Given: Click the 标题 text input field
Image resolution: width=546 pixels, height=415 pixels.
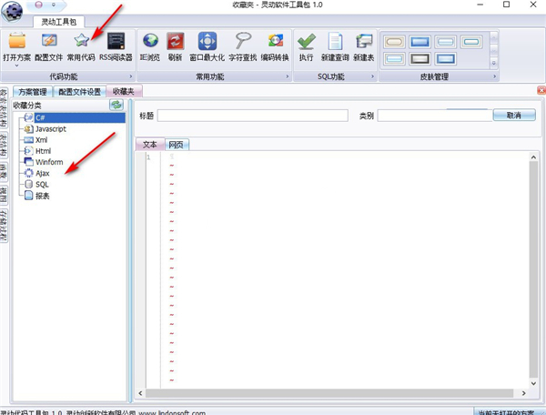Looking at the screenshot, I should pyautogui.click(x=252, y=116).
